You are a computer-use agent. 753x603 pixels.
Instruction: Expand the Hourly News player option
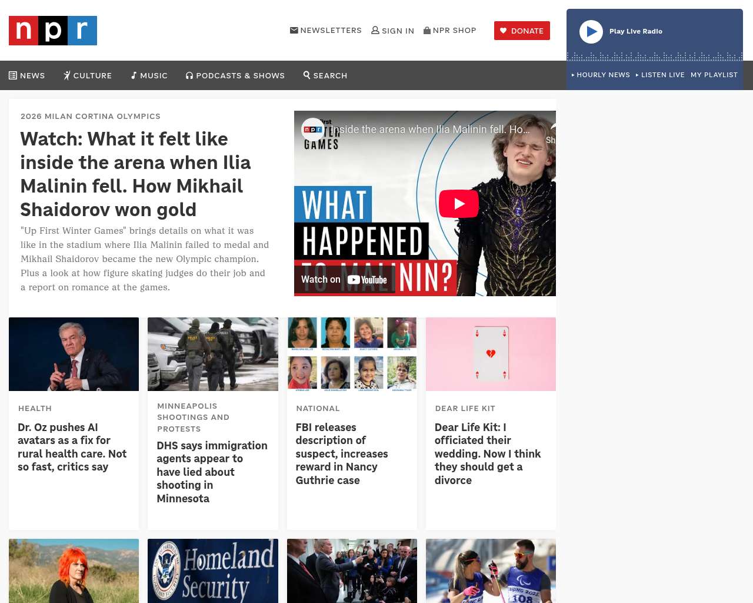601,75
